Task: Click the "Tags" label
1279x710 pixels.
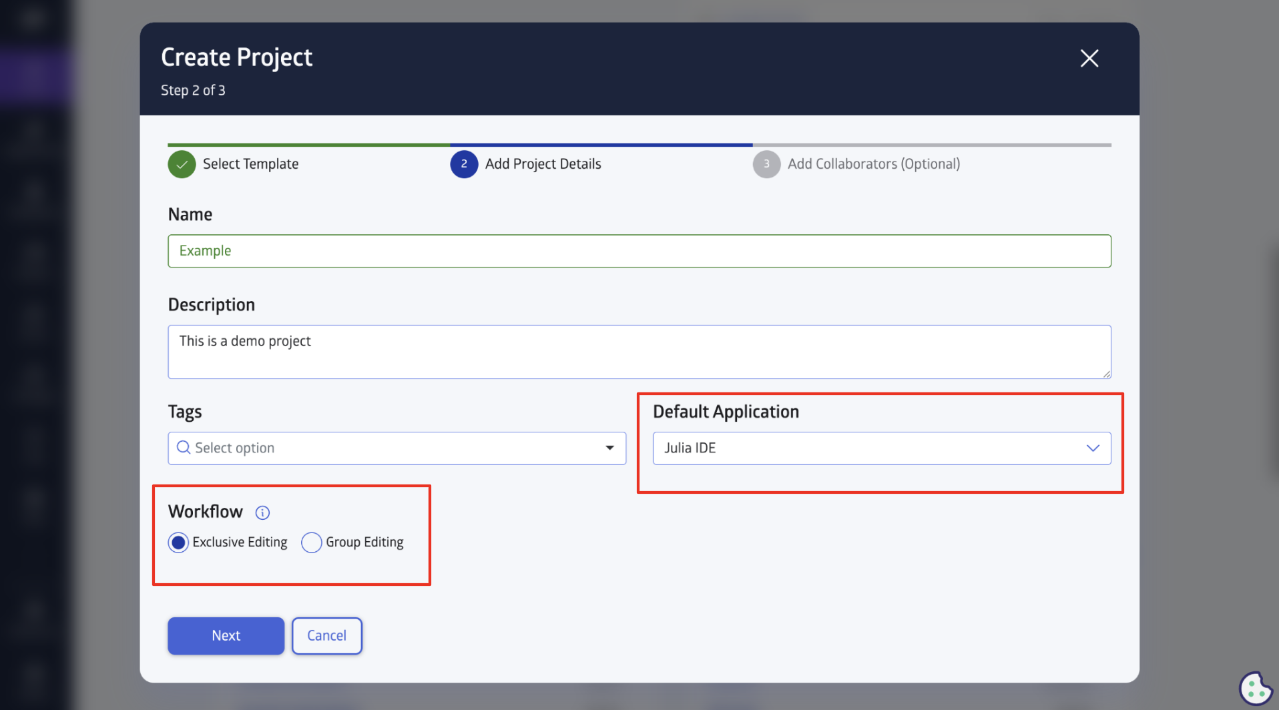Action: click(x=185, y=412)
